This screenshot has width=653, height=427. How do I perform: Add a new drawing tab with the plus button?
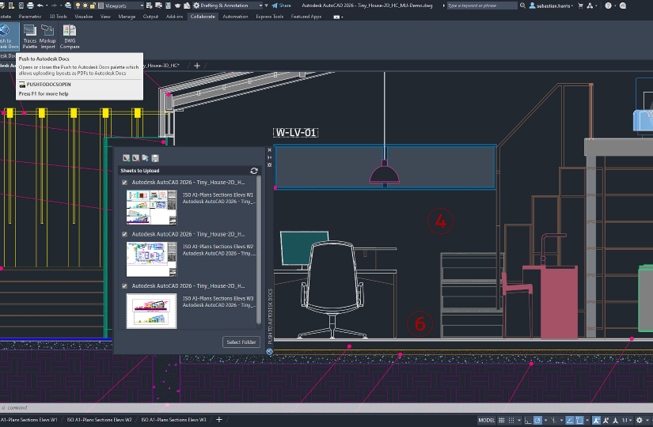pyautogui.click(x=197, y=66)
